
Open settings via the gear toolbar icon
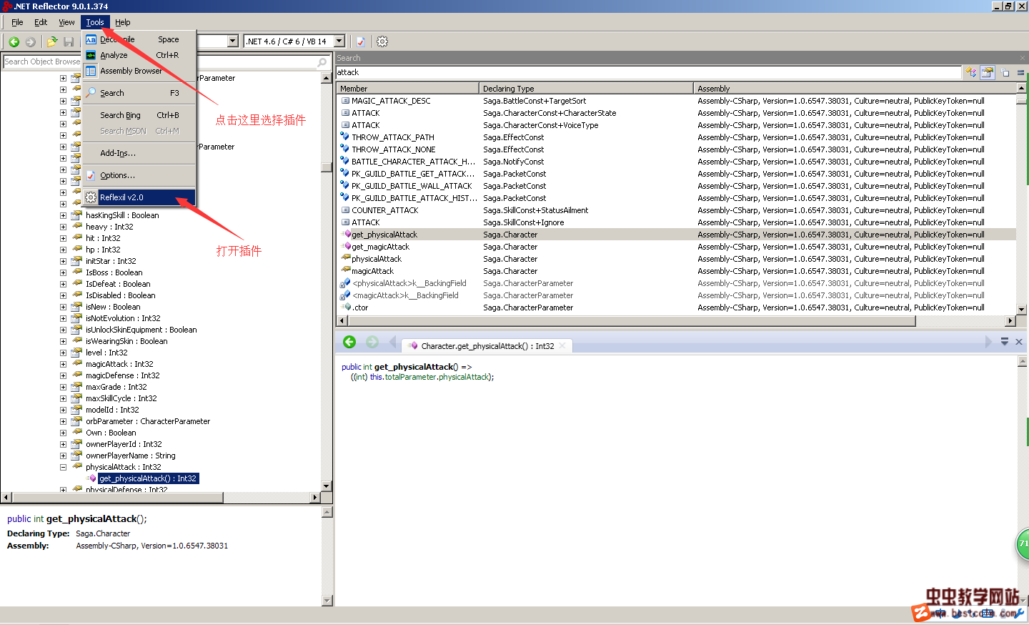pyautogui.click(x=382, y=41)
